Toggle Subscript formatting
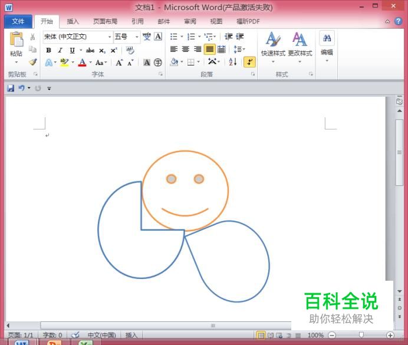This screenshot has height=345, width=408. pyautogui.click(x=102, y=51)
